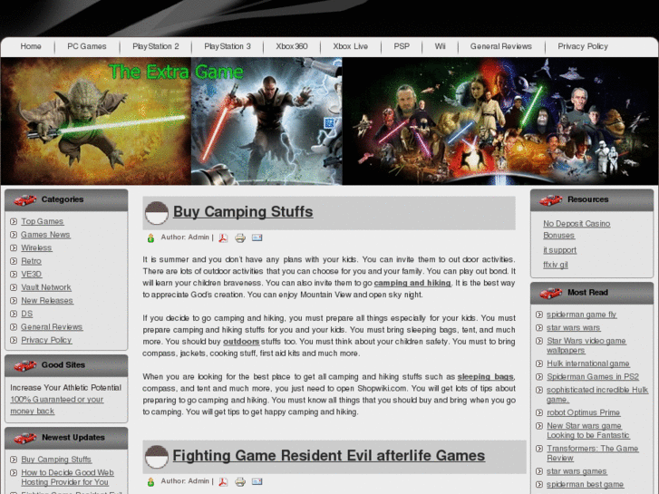
Task: Open Spiderman Games in PS2 link
Action: point(593,377)
